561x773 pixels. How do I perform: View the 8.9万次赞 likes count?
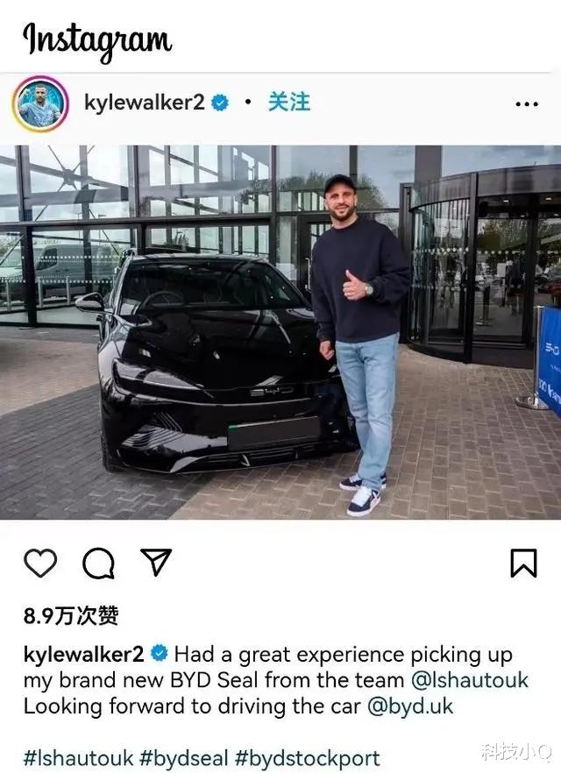click(x=71, y=615)
